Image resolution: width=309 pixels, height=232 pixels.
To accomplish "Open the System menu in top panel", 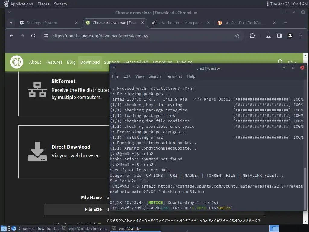I will tap(60, 4).
